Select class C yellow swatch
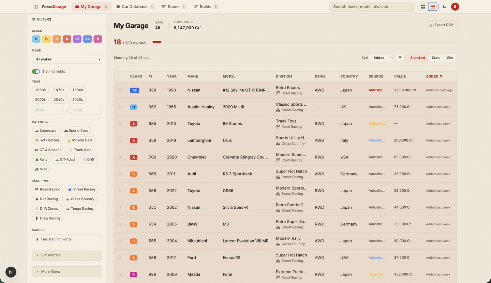Viewport: 491px width, 283px height. point(46,39)
